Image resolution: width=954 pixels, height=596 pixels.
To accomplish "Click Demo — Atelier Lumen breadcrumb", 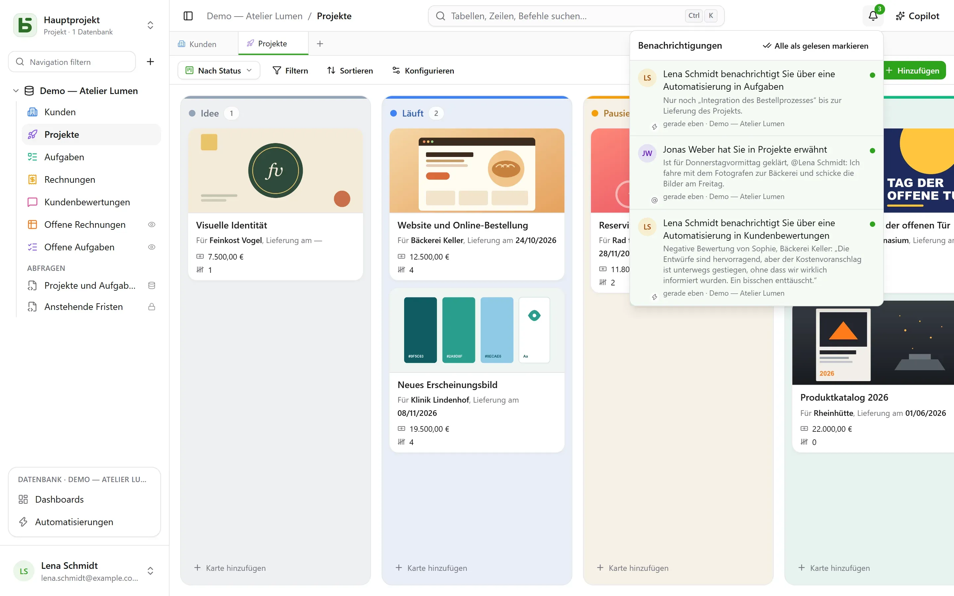I will pos(255,16).
